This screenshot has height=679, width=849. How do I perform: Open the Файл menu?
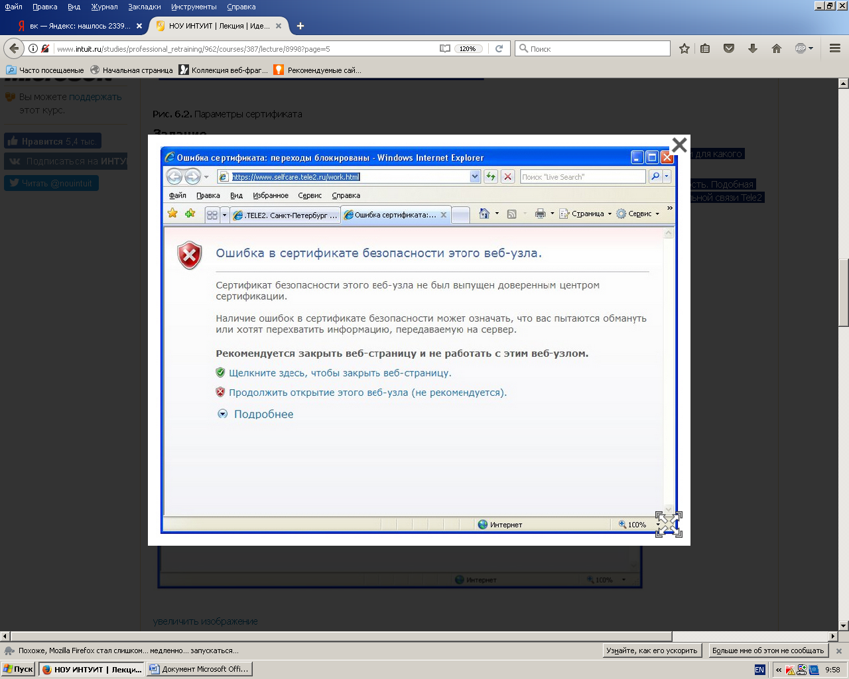click(13, 7)
